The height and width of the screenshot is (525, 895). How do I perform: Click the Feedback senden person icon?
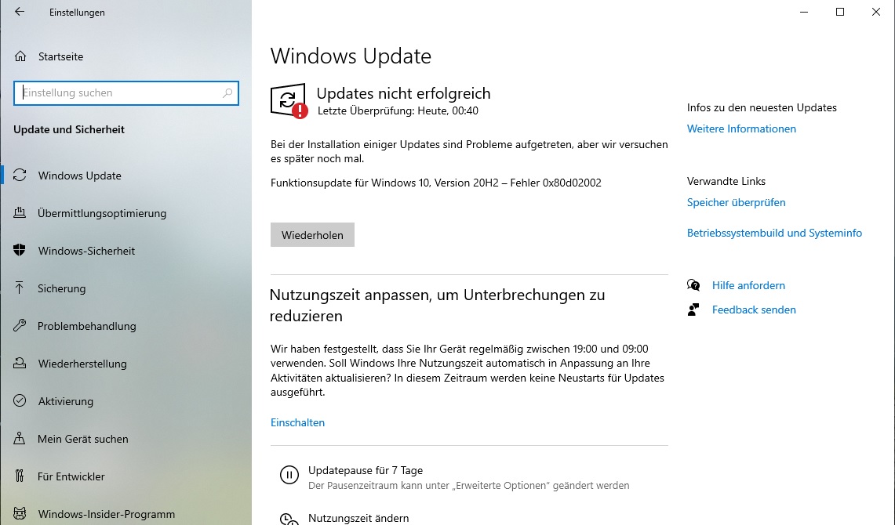(693, 310)
